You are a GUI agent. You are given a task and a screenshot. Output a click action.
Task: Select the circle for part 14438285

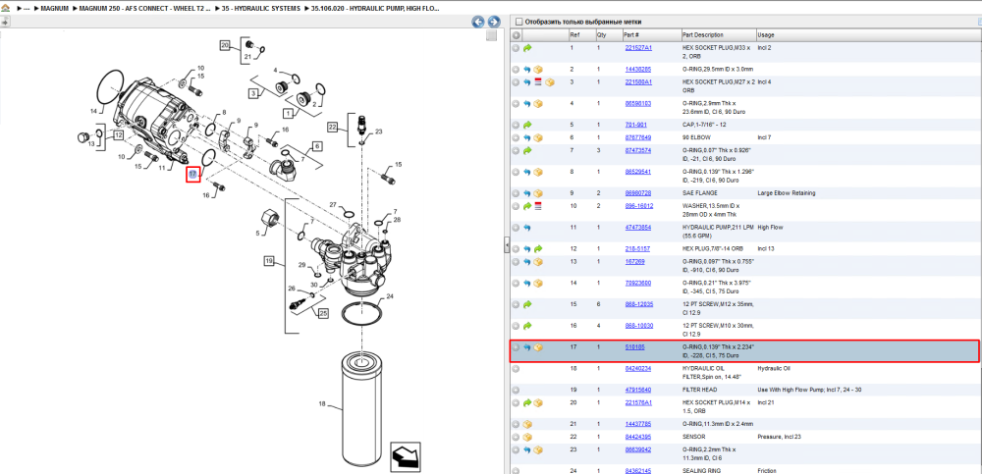[516, 69]
